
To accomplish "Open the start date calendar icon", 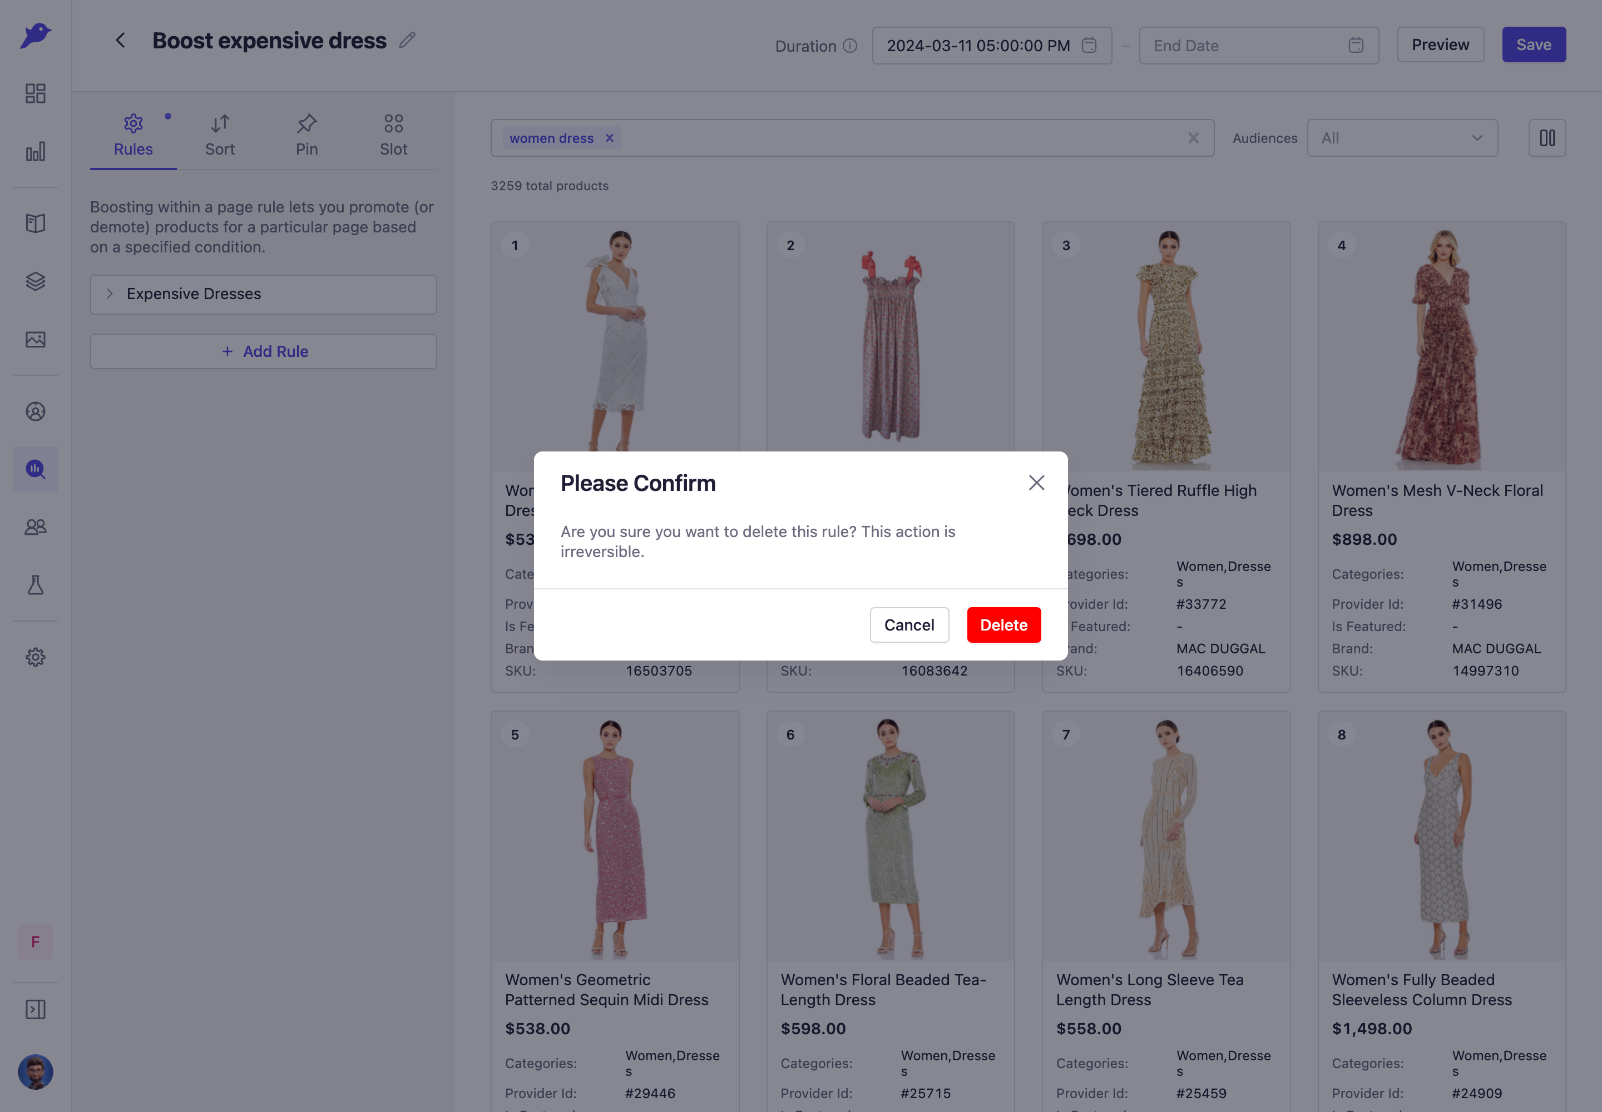I will tap(1089, 45).
